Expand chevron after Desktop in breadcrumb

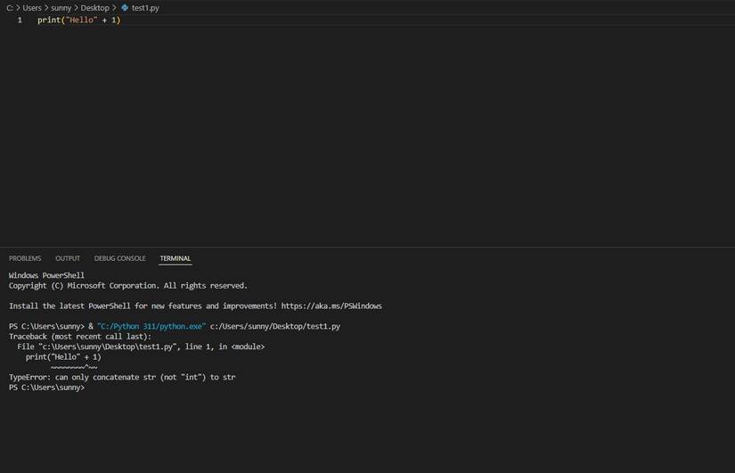[x=114, y=8]
